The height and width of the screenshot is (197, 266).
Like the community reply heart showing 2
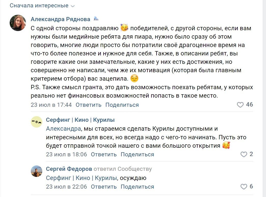244,154
